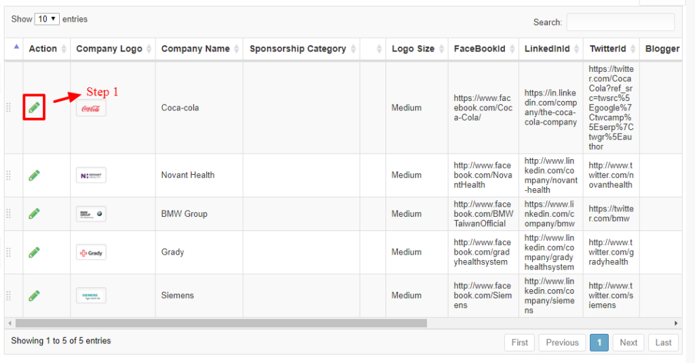Click the edit pencil for BMW Group
The width and height of the screenshot is (695, 363).
(34, 214)
